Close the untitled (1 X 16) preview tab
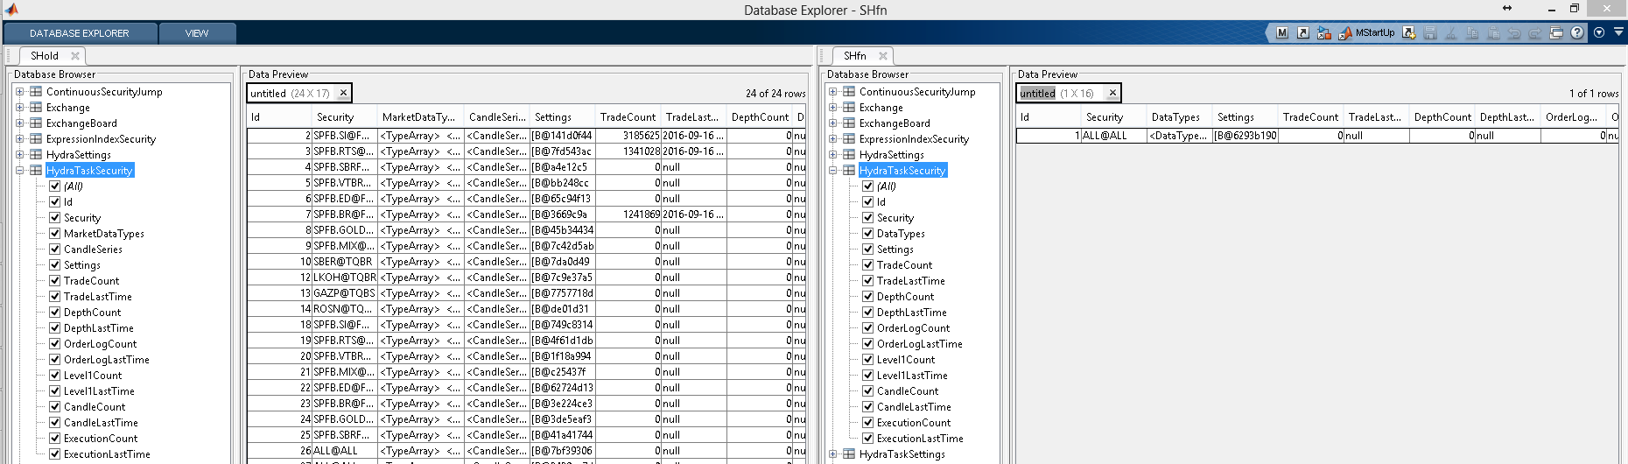The image size is (1628, 464). [1112, 93]
